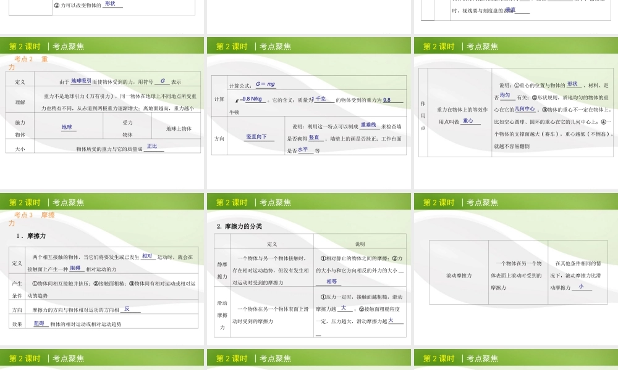Click the 作用点 row label
The image size is (618, 370).
click(423, 115)
